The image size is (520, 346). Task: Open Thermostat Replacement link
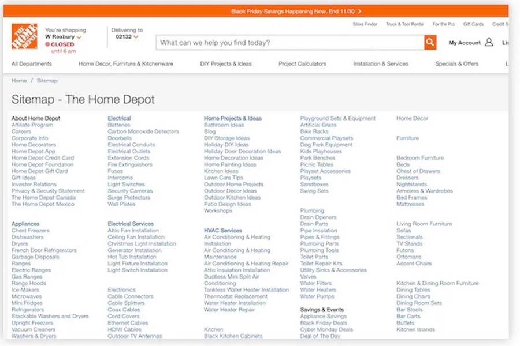pos(236,296)
